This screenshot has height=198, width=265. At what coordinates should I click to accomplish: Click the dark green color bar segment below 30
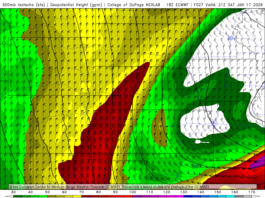click(18, 196)
